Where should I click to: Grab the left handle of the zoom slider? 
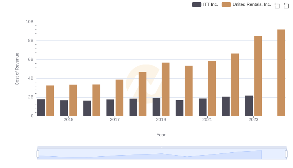click(x=38, y=154)
